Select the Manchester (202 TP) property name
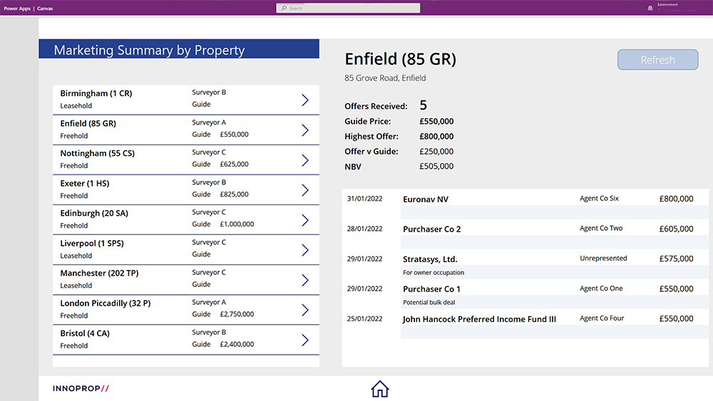The width and height of the screenshot is (713, 401). tap(99, 273)
